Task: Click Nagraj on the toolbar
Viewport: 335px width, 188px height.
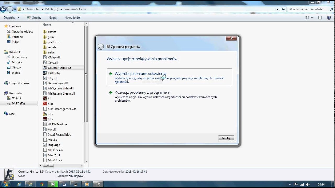Action: (x=53, y=18)
